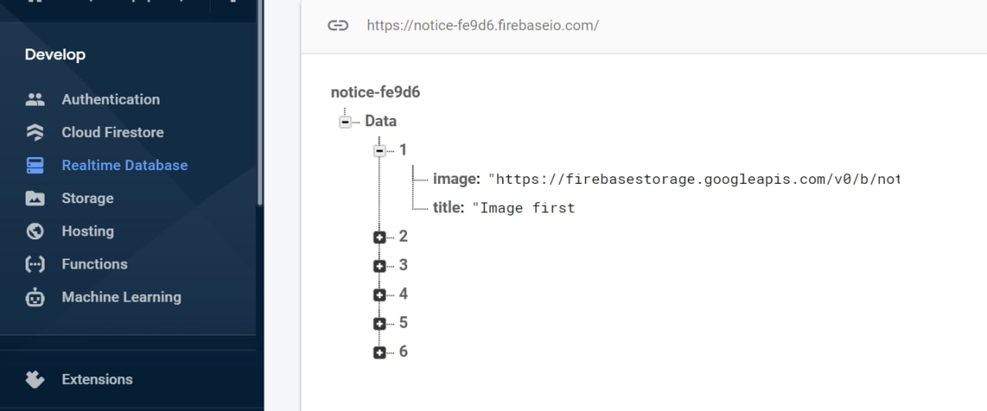Select the title value "Image first"
Image resolution: width=987 pixels, height=411 pixels.
[x=524, y=208]
